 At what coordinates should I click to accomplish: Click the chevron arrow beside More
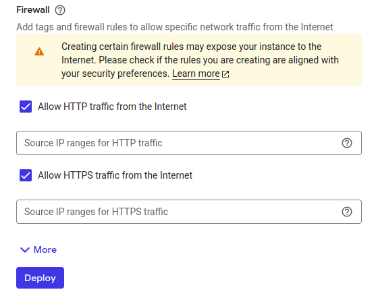point(25,249)
